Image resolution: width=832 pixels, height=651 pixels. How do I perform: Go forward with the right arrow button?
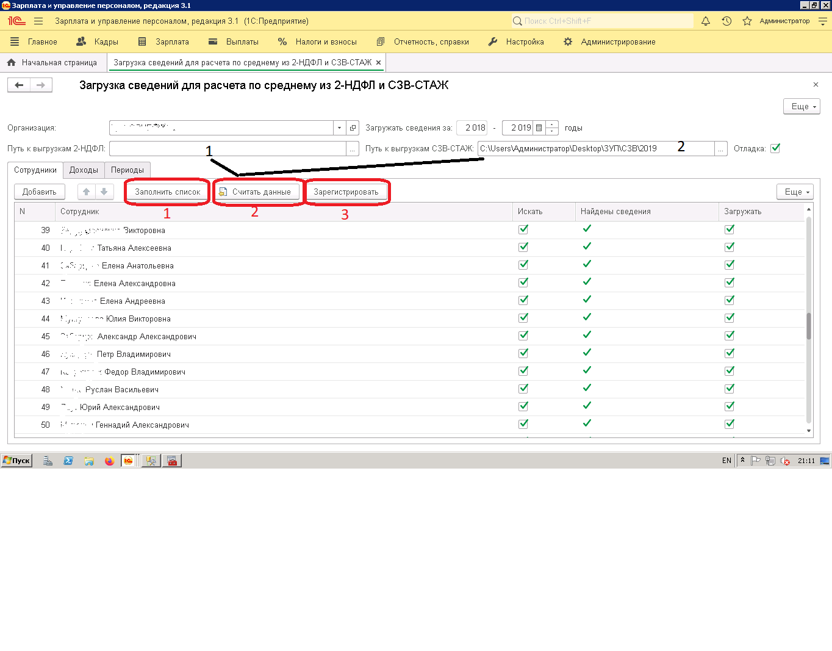(41, 85)
